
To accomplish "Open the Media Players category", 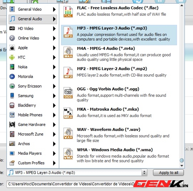I will tap(33, 153).
